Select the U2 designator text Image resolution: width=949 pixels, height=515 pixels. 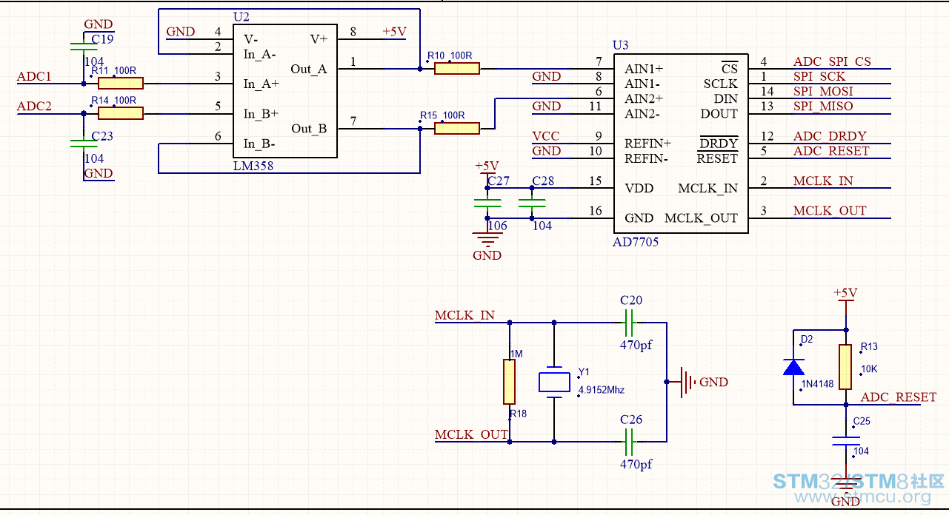tap(242, 16)
